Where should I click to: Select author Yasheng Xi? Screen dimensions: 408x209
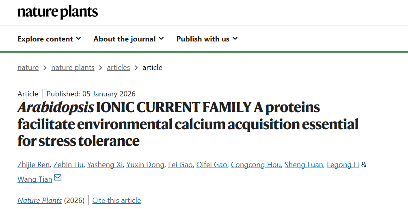coord(105,165)
